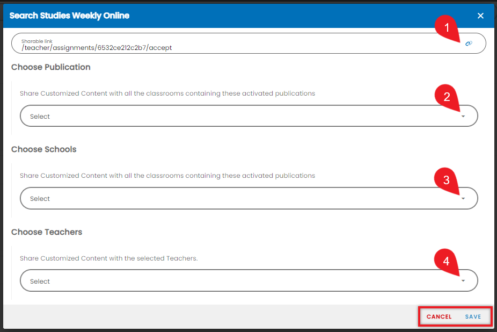Open the Choose Publication select dropdown
This screenshot has height=332, width=497.
pos(249,116)
